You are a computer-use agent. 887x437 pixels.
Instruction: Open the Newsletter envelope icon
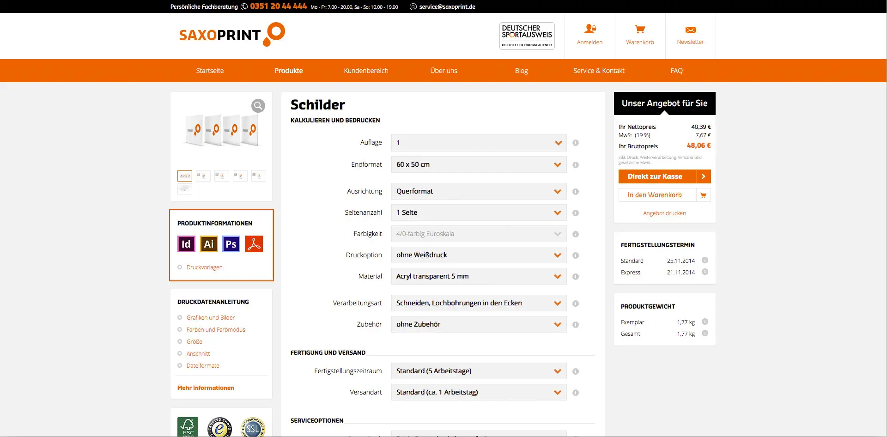point(691,30)
